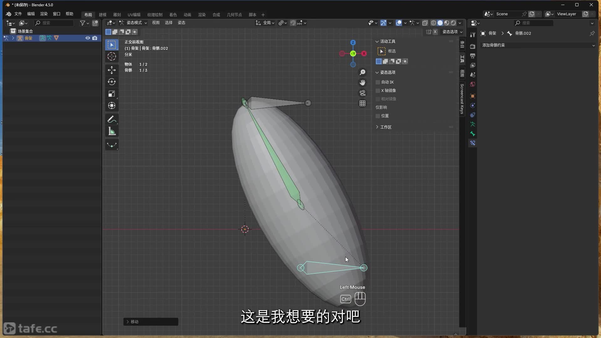The image size is (601, 338).
Task: Toggle render camera icon for 骨架
Action: click(x=95, y=38)
